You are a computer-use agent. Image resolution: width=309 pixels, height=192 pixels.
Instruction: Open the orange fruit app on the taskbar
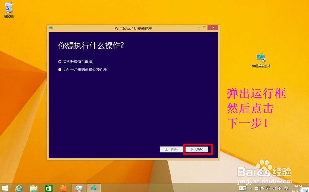click(x=63, y=188)
